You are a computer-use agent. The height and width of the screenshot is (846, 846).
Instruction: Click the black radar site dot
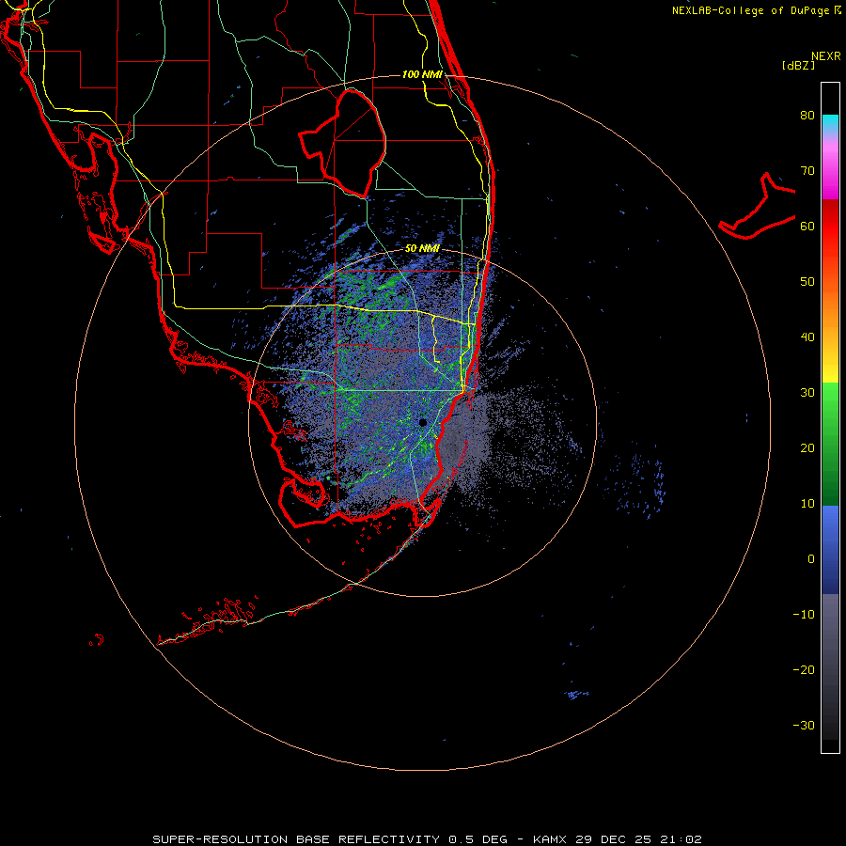423,422
